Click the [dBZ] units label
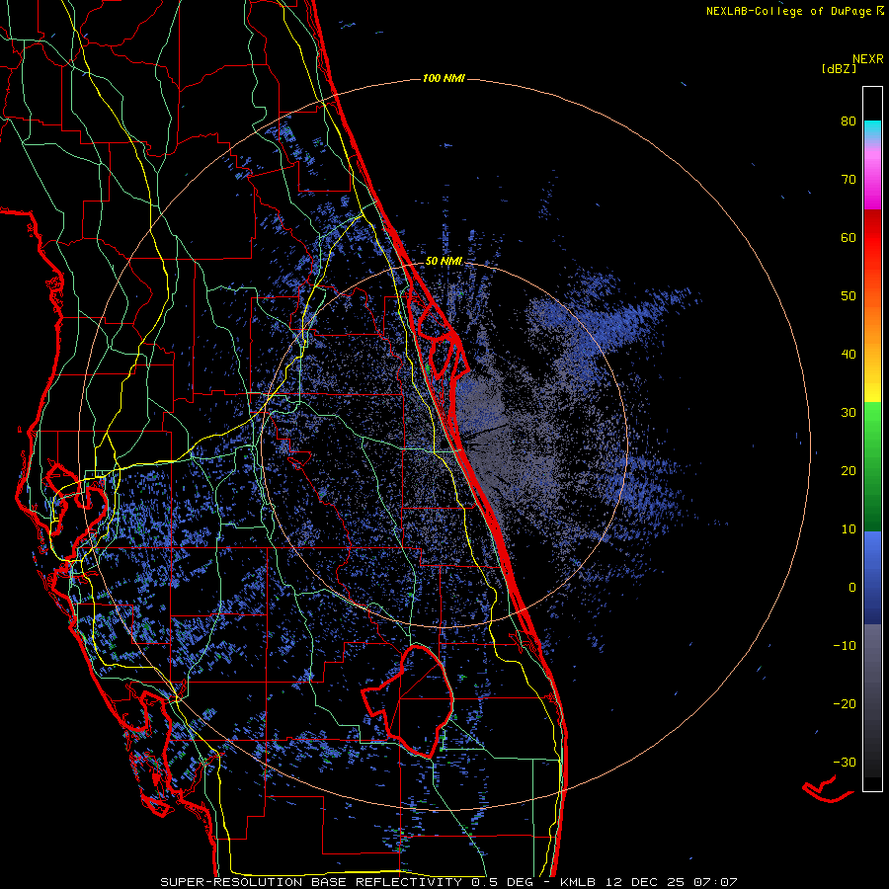The image size is (889, 889). 839,69
